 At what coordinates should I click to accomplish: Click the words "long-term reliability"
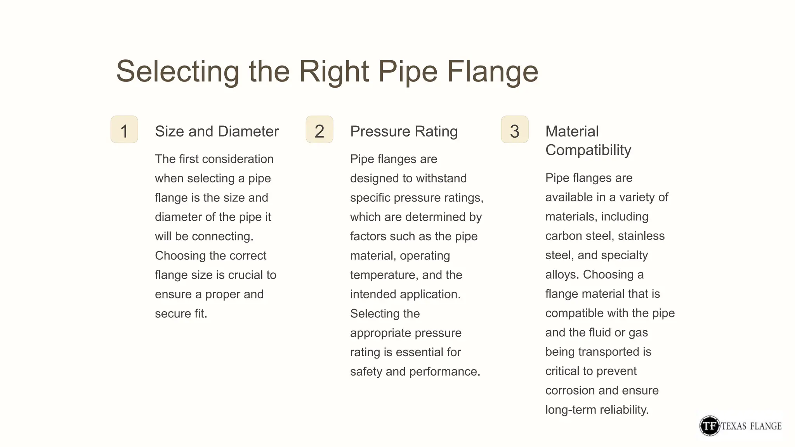[x=596, y=410]
